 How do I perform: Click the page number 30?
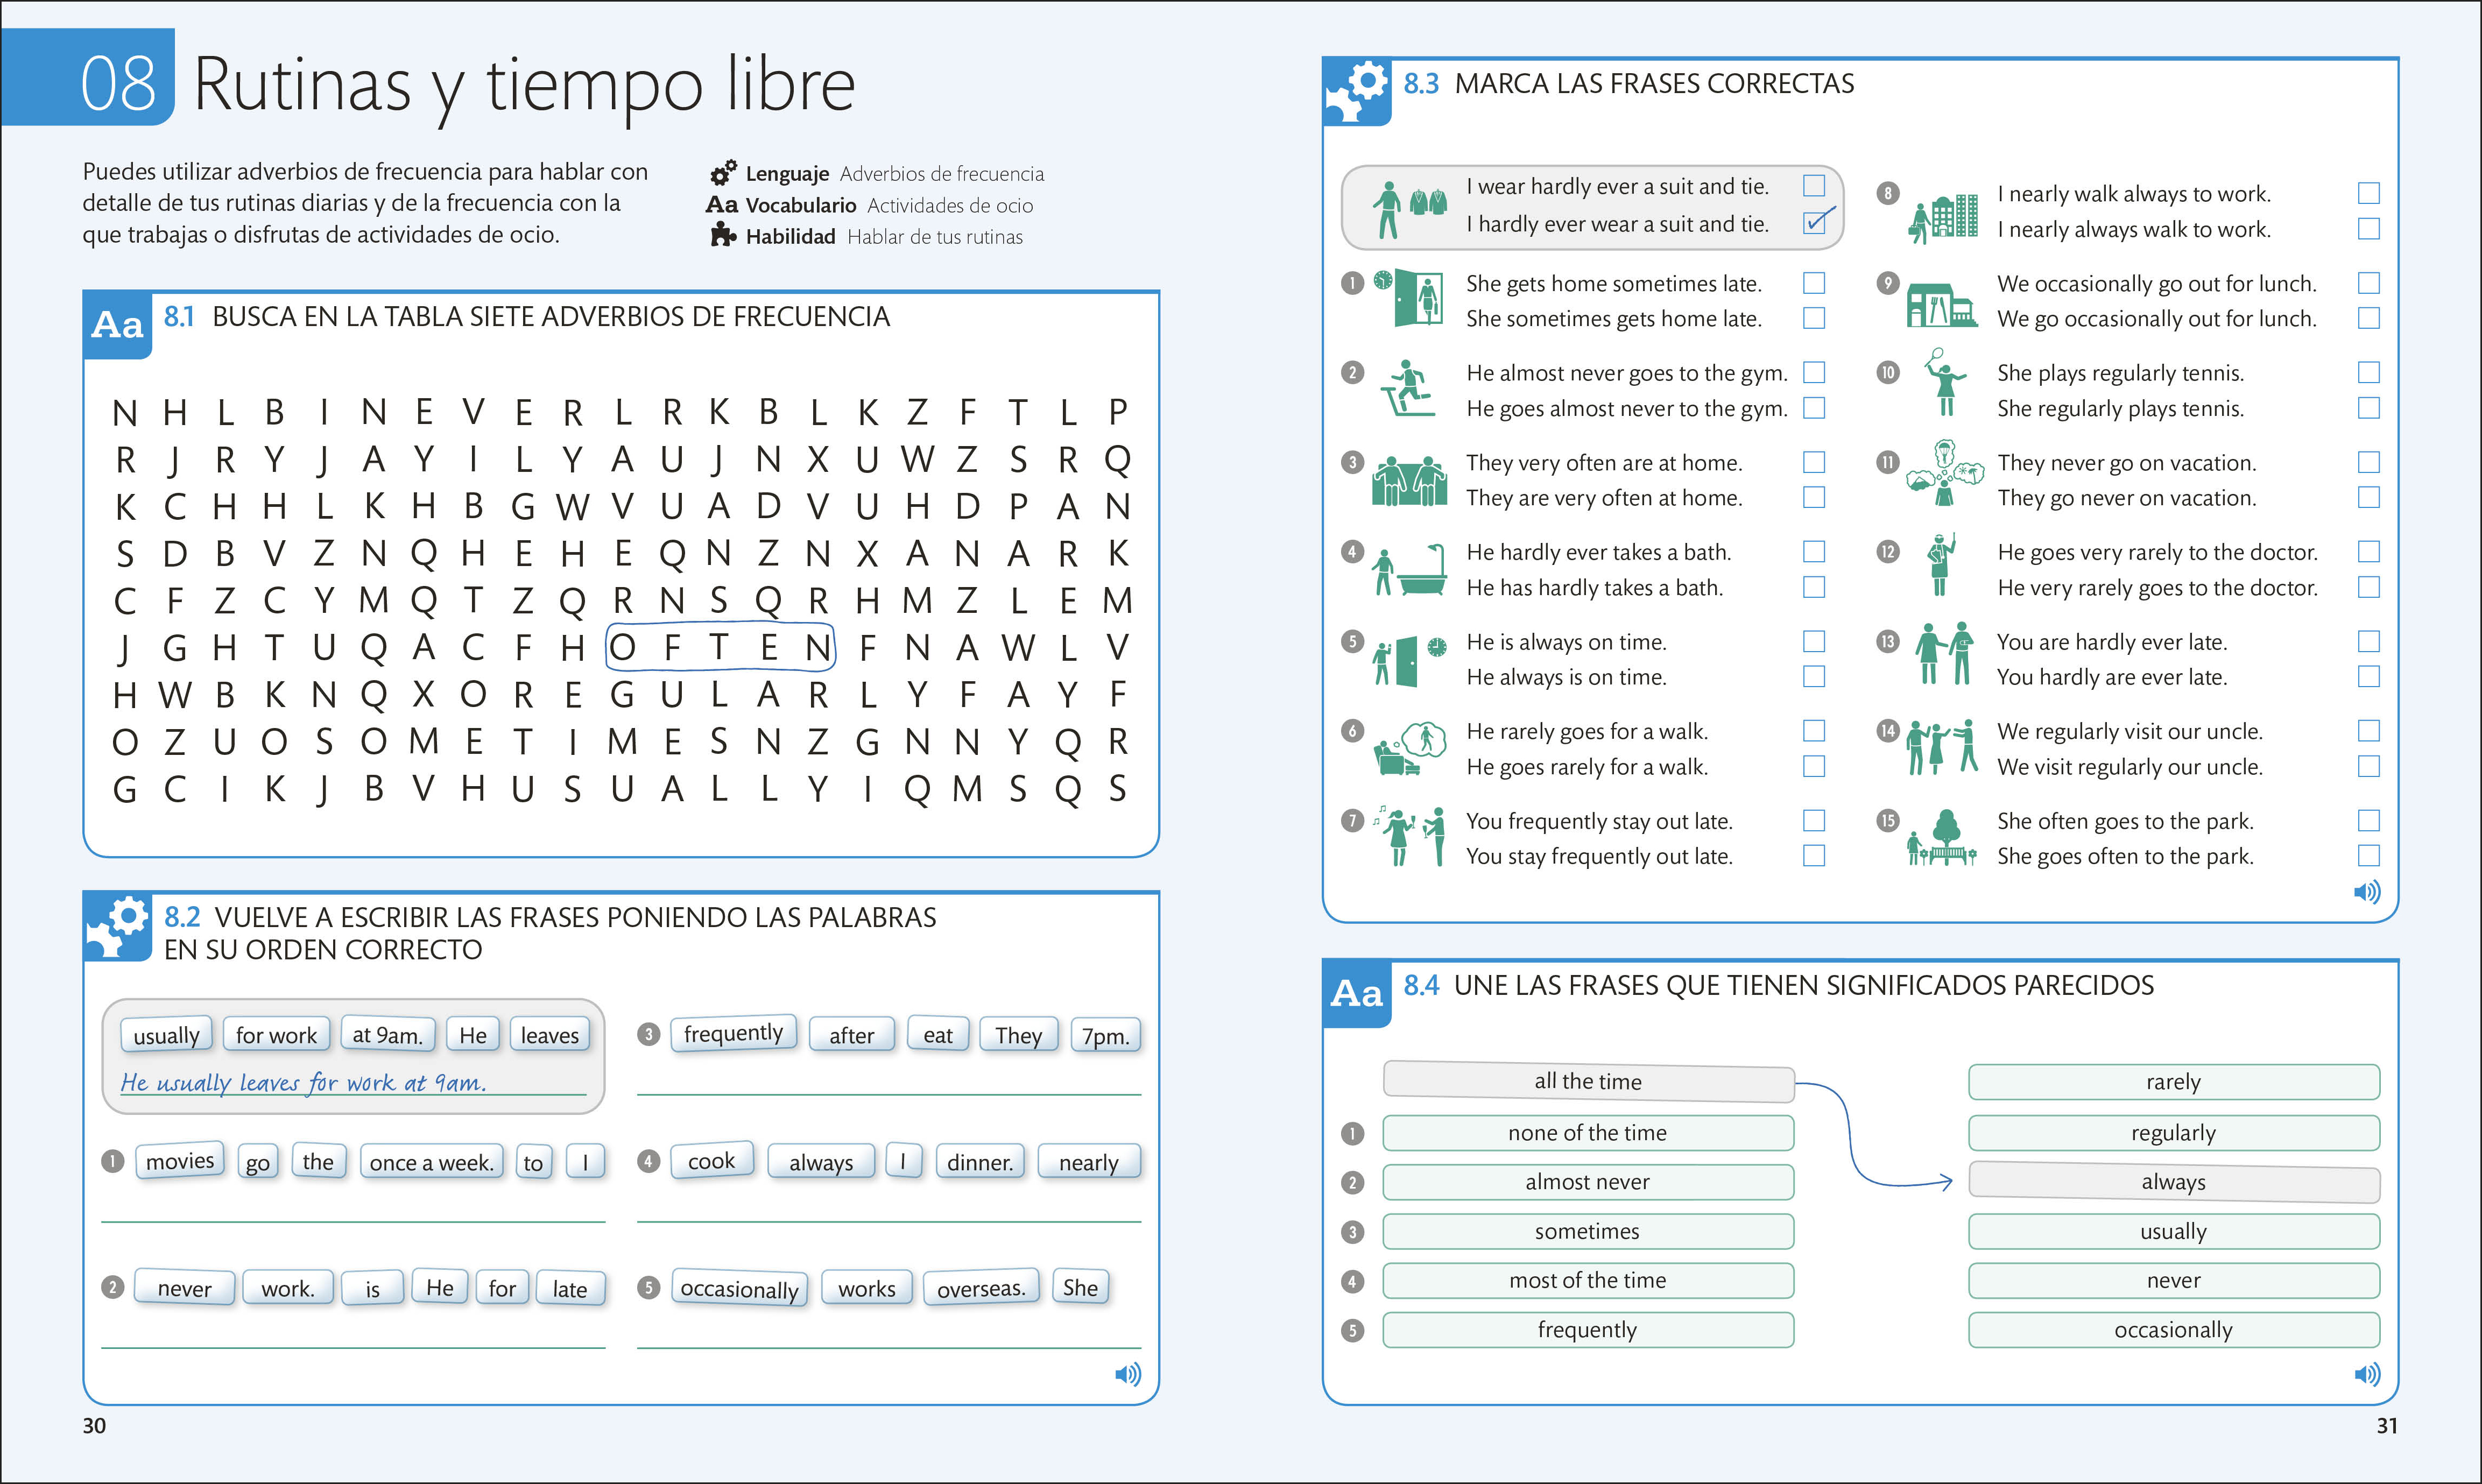[x=94, y=1426]
